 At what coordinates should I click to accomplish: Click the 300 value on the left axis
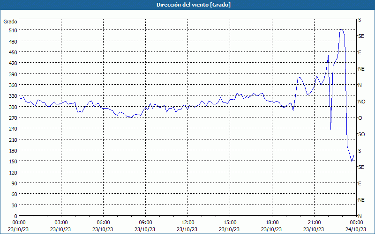(13, 107)
